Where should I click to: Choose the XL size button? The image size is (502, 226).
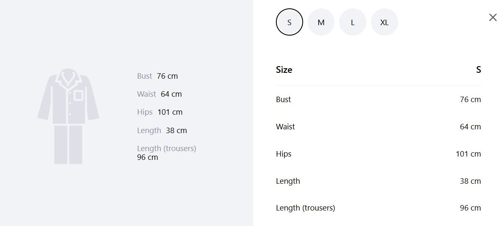[x=384, y=22]
